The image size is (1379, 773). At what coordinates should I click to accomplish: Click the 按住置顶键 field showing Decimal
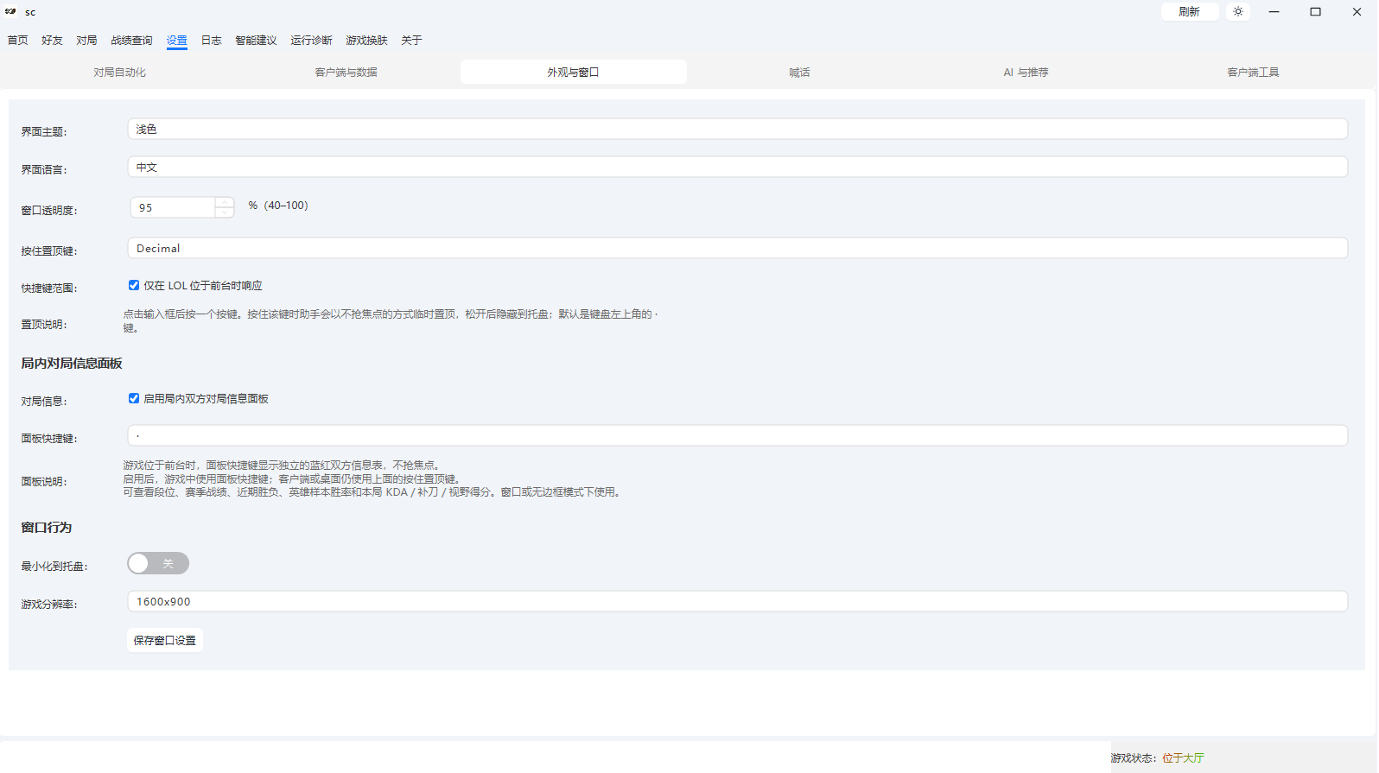click(x=738, y=248)
